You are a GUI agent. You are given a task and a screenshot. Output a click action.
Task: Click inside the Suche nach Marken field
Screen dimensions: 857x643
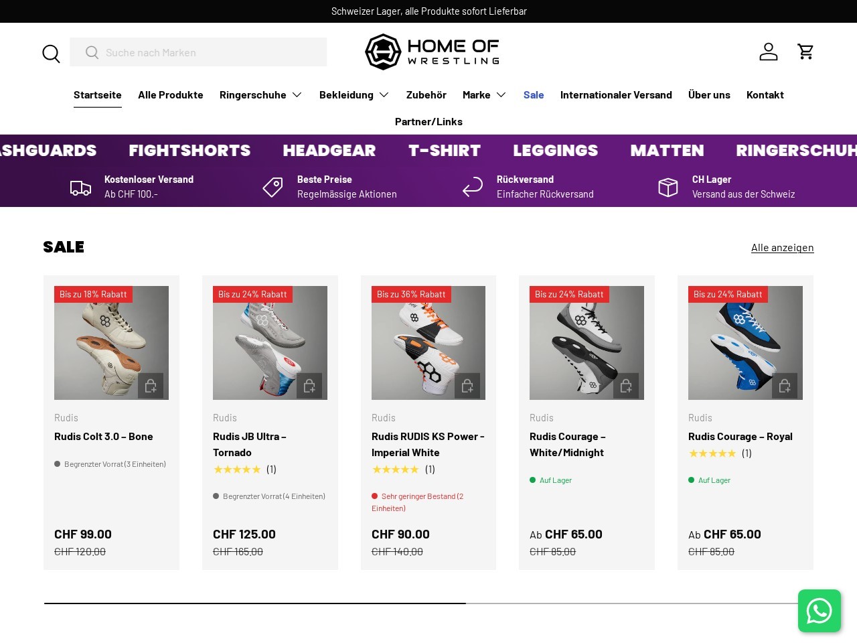point(198,52)
